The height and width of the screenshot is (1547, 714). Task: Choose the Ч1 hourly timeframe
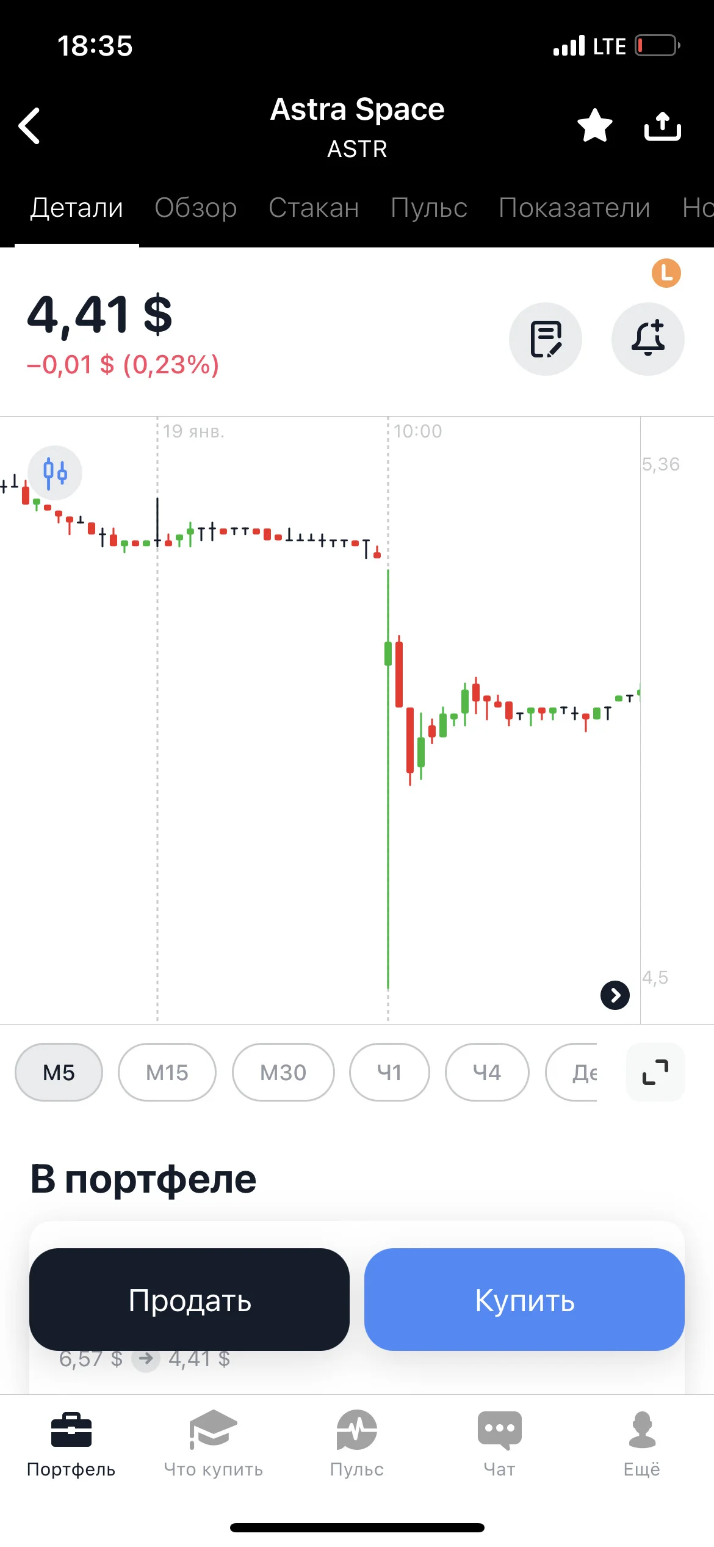[x=389, y=1072]
